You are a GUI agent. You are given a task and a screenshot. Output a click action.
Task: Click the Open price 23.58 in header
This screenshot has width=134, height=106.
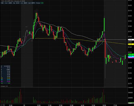[10, 3]
